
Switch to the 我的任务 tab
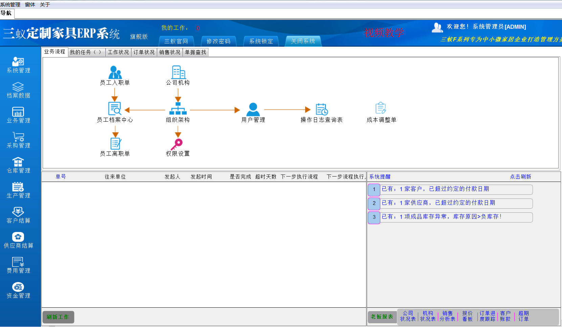86,52
